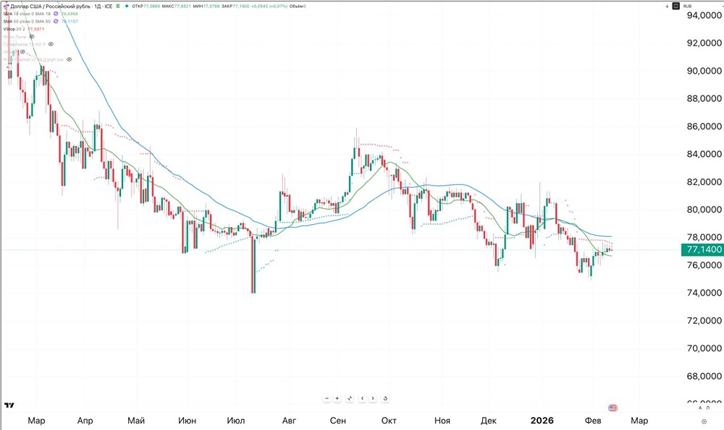724x430 pixels.
Task: Click the black snapshot icon next to RUB
Action: click(676, 6)
